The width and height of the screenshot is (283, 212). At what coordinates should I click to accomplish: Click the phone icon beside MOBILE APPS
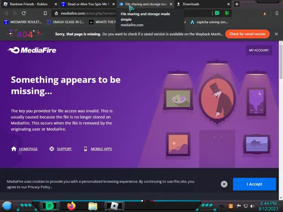[x=86, y=149]
